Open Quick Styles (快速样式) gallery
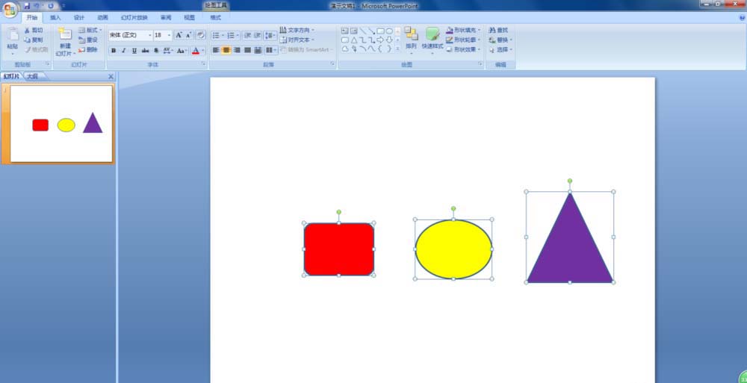The image size is (747, 383). [432, 41]
